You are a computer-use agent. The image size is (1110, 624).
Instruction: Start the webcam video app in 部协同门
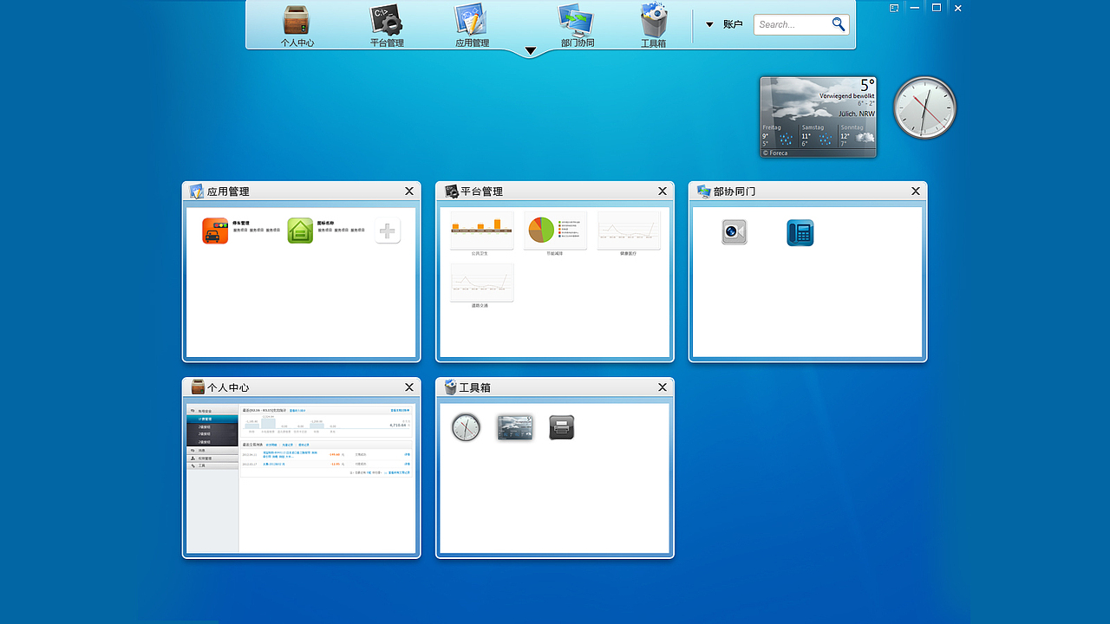pyautogui.click(x=735, y=232)
